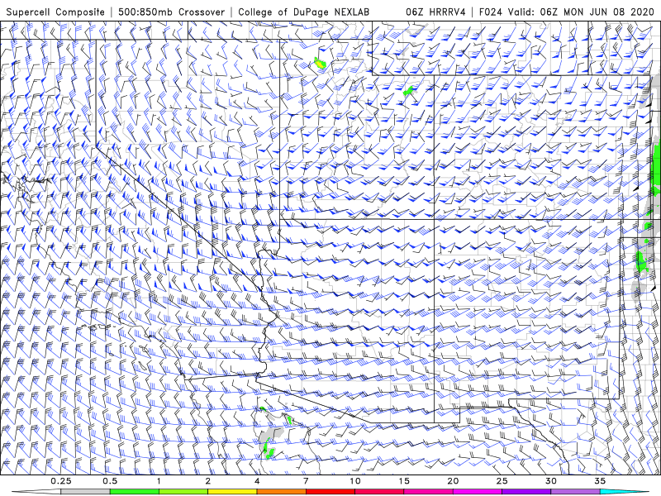
Task: Click the red 7–10 colorbar segment
Action: tap(330, 492)
